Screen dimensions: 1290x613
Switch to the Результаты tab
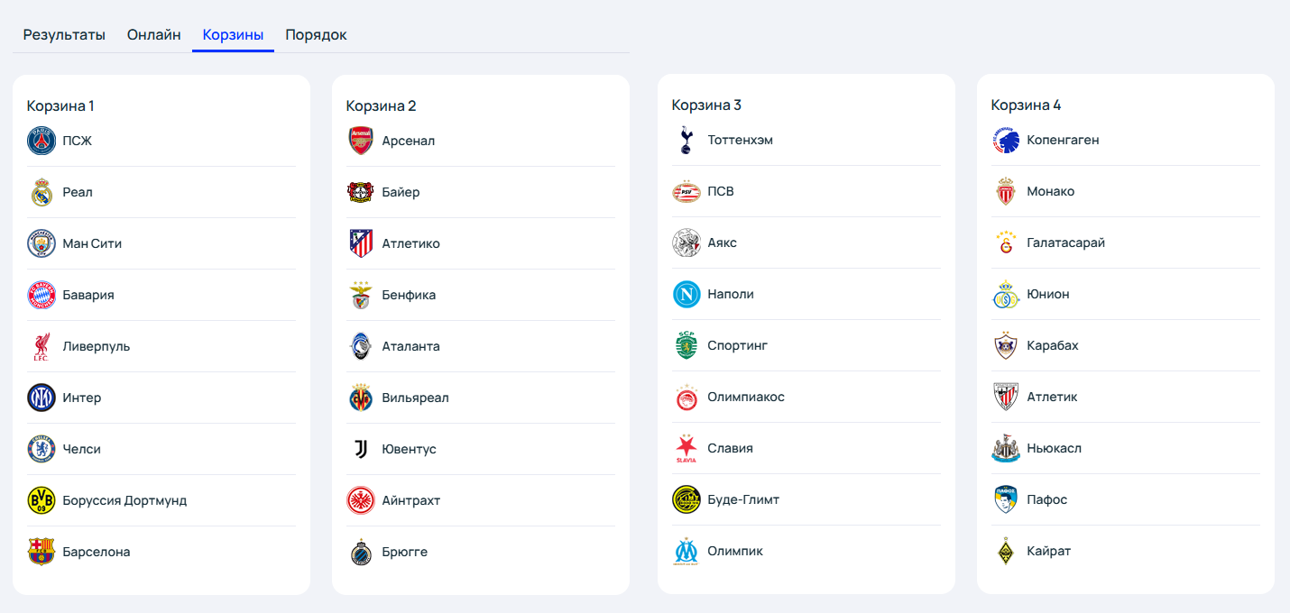[x=64, y=35]
